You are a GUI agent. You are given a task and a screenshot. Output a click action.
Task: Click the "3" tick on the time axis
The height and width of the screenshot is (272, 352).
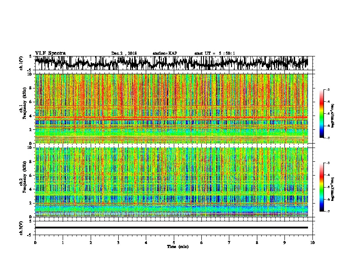(118, 243)
